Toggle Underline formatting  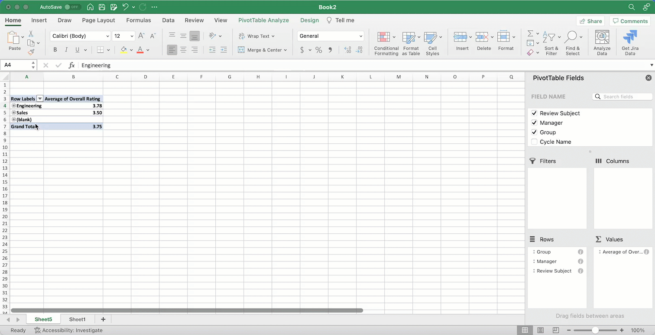pos(78,50)
